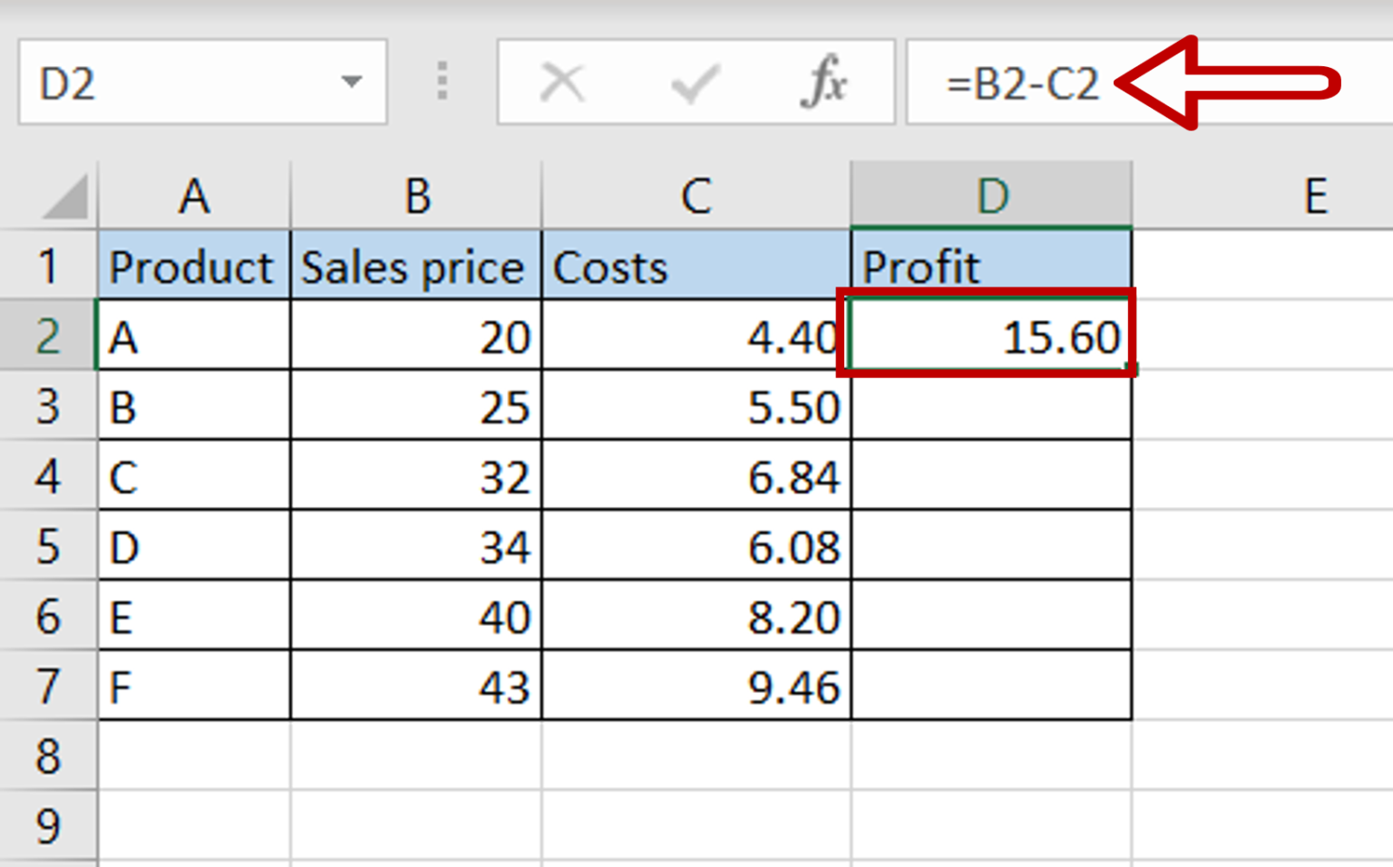Select cell containing product A

tap(194, 335)
